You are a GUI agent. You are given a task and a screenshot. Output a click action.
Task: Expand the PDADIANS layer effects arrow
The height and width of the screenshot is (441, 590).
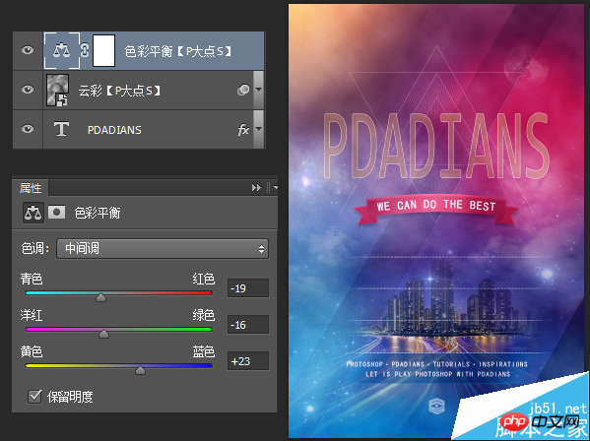pos(258,129)
